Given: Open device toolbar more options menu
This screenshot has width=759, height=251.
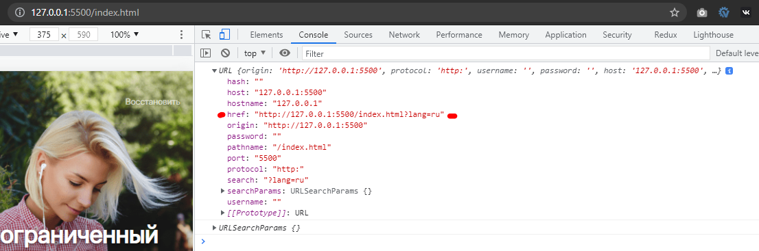Looking at the screenshot, I should coord(182,35).
